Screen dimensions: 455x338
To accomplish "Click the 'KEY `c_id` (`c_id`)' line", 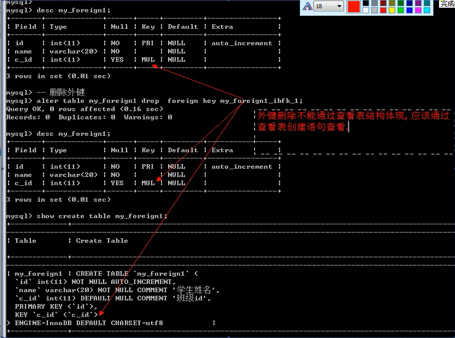I will pyautogui.click(x=56, y=314).
